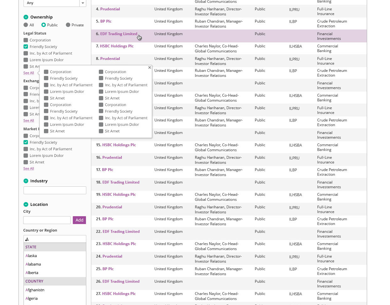Open See All link under Exchange section
The height and width of the screenshot is (305, 390).
click(x=29, y=120)
